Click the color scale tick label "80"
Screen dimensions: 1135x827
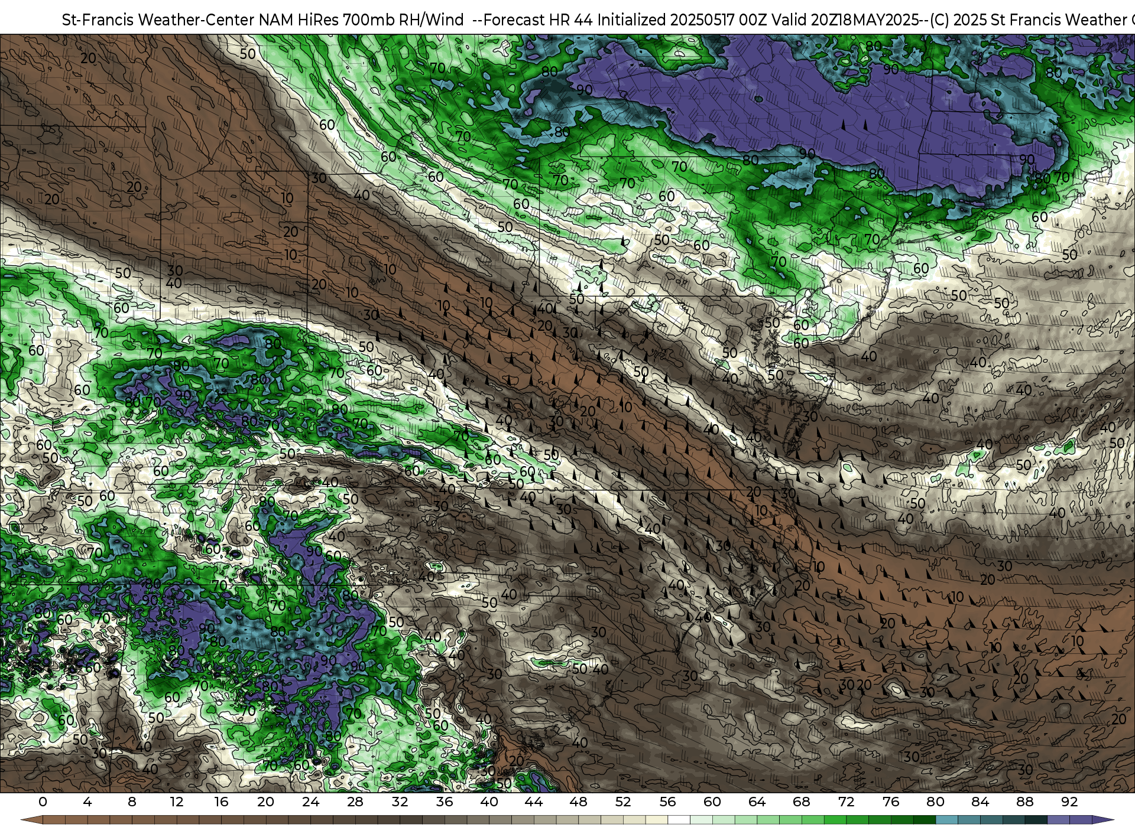pyautogui.click(x=935, y=802)
